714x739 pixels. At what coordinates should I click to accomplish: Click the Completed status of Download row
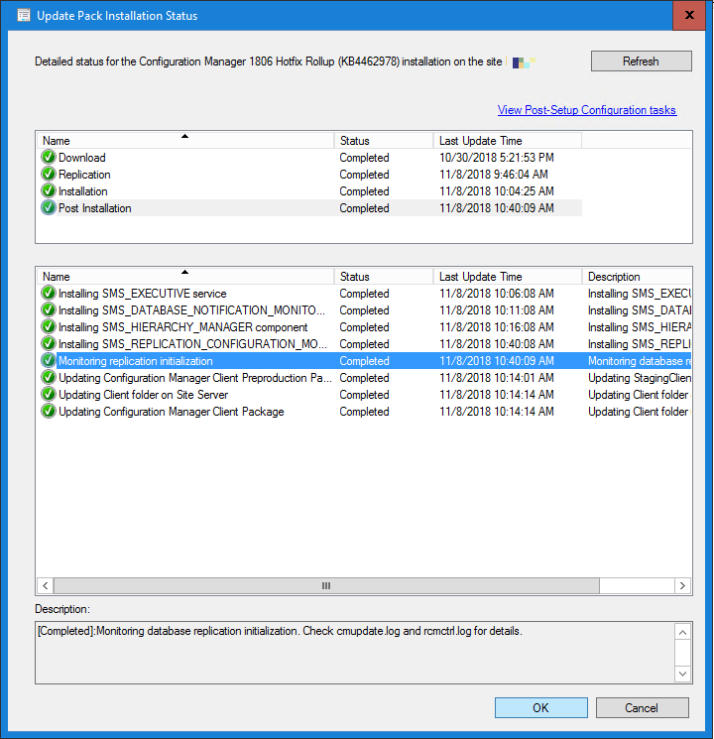(364, 158)
